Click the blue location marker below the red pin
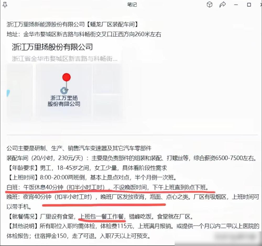Image resolution: width=262 pixels, height=246 pixels. pos(64,91)
